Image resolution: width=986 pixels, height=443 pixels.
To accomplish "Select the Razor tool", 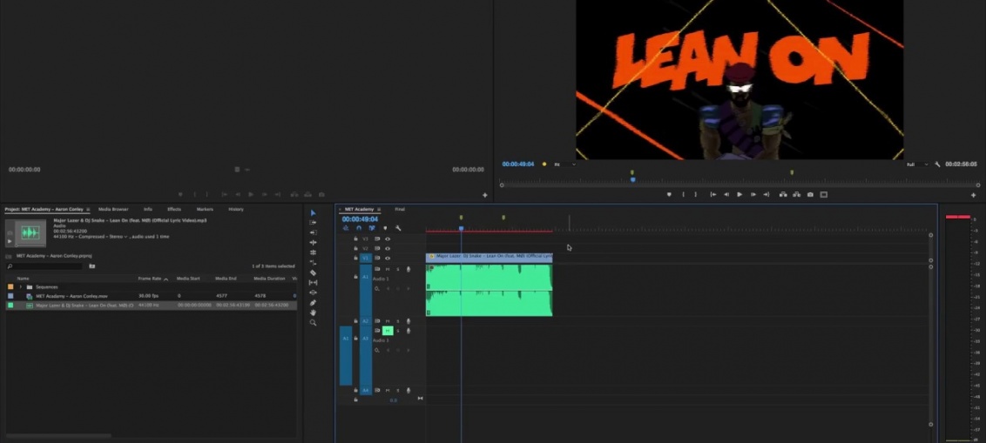I will [x=313, y=272].
